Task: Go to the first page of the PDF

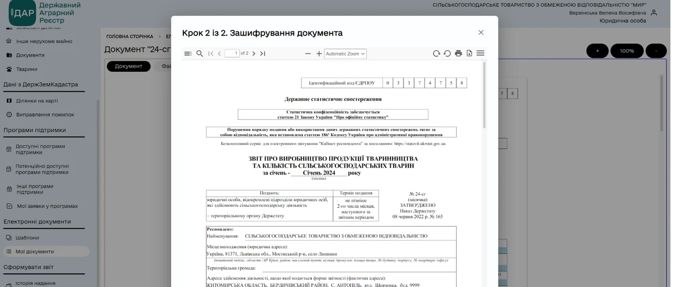Action: 212,54
